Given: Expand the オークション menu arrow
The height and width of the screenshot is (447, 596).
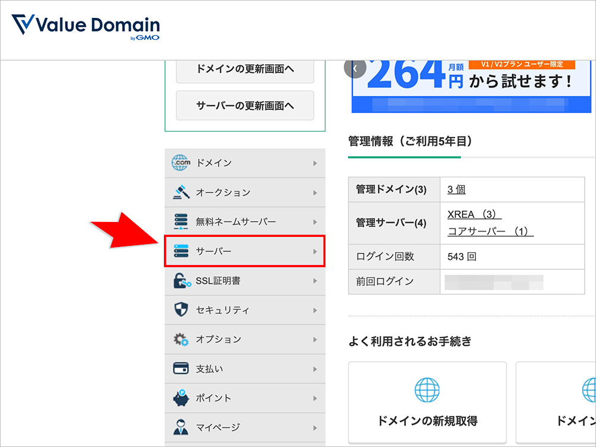Looking at the screenshot, I should tap(315, 193).
